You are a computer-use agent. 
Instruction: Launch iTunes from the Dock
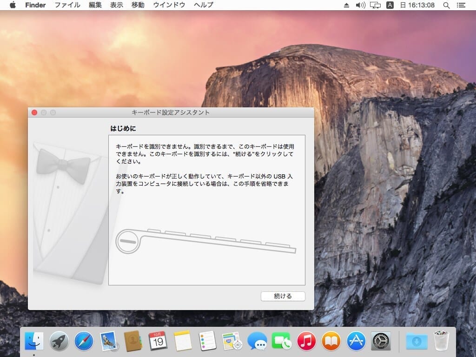306,342
